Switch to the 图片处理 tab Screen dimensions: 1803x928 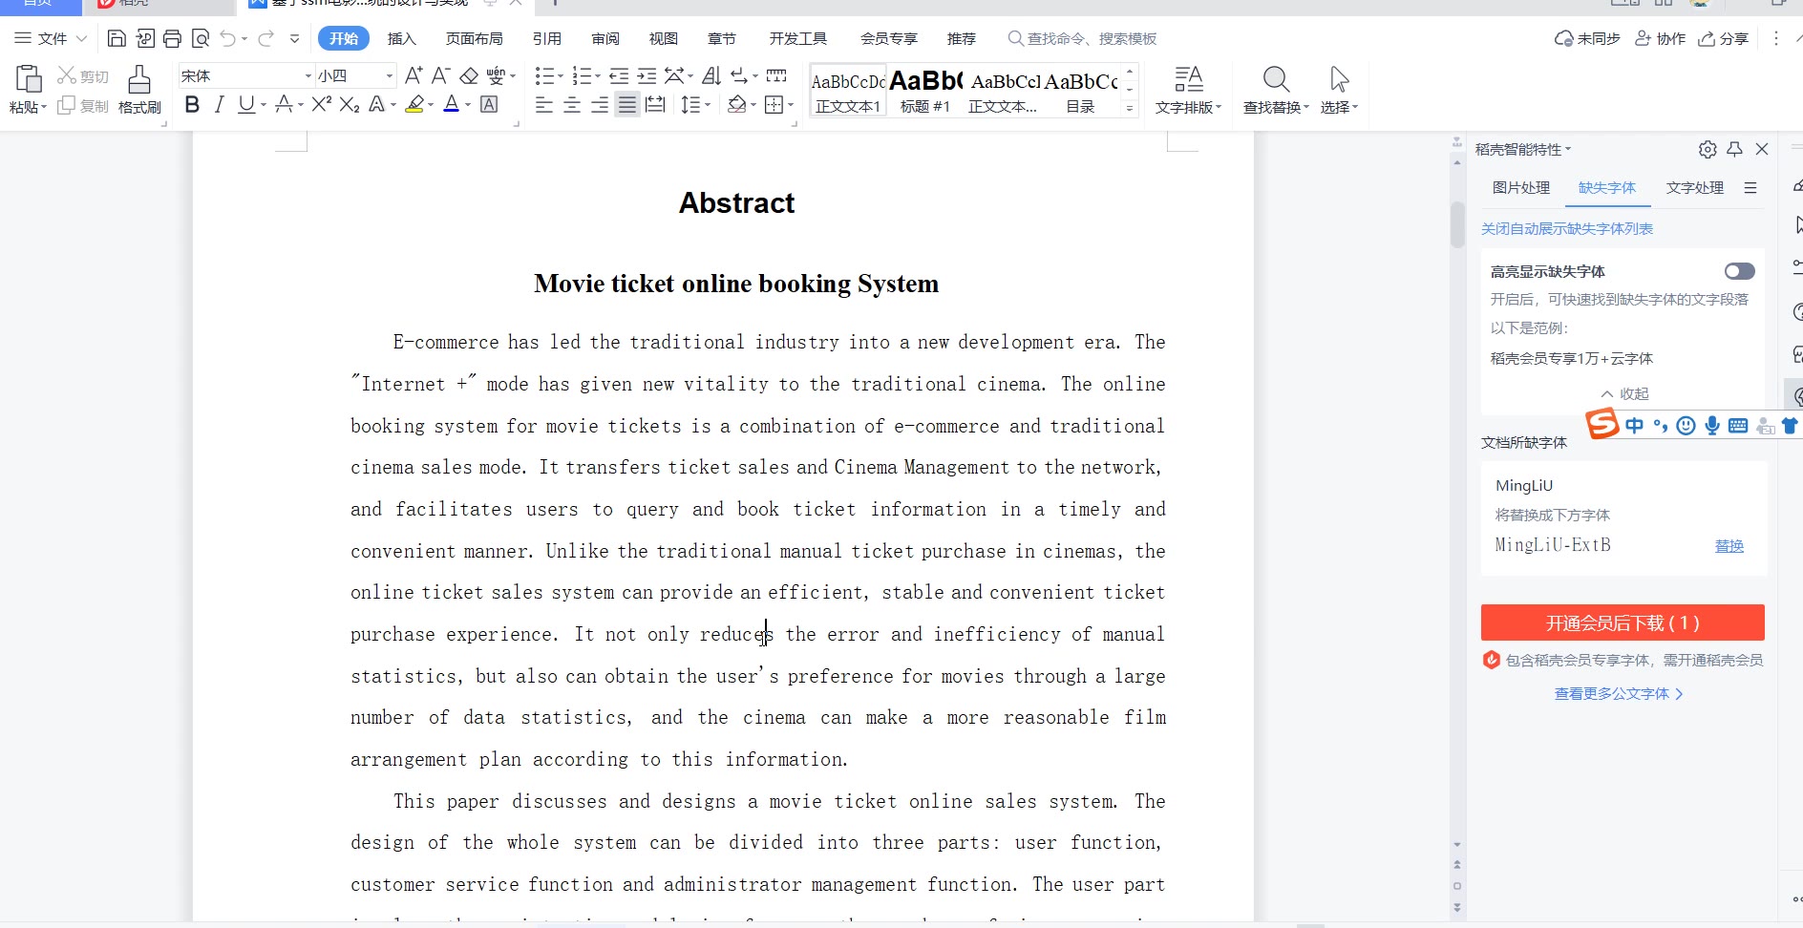[1520, 188]
